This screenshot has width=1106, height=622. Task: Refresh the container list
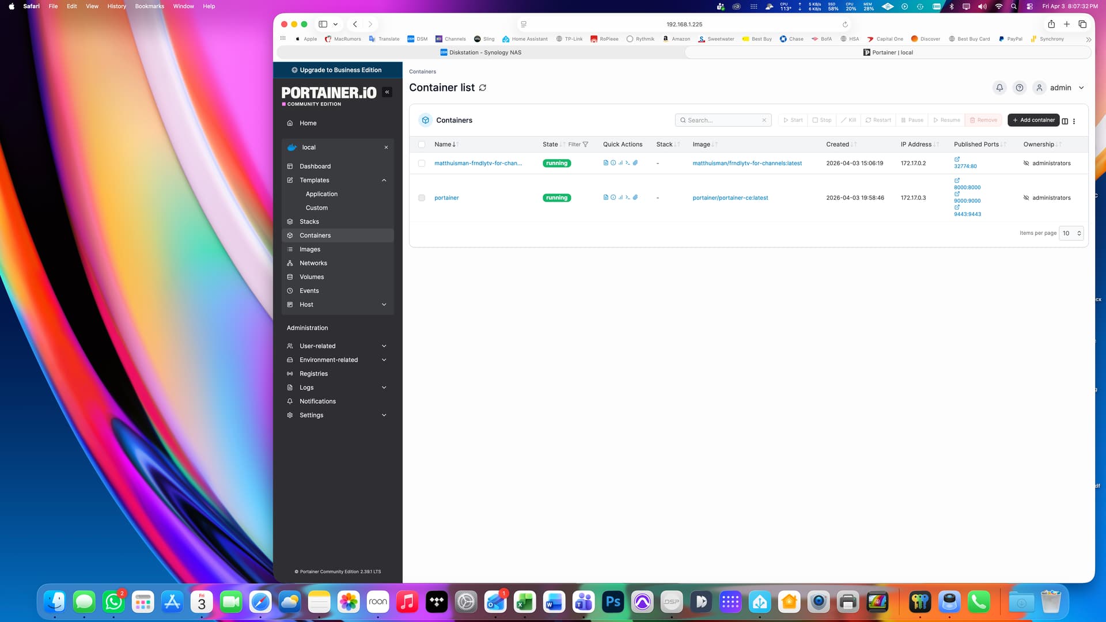pyautogui.click(x=483, y=88)
